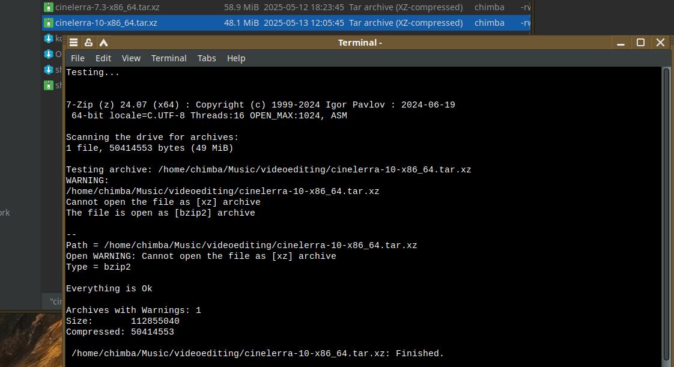Viewport: 674px width, 367px height.
Task: Click owner 'chimba' in cinelerra-7.3 row
Action: coord(489,7)
